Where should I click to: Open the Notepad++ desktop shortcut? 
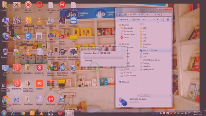pos(16,53)
